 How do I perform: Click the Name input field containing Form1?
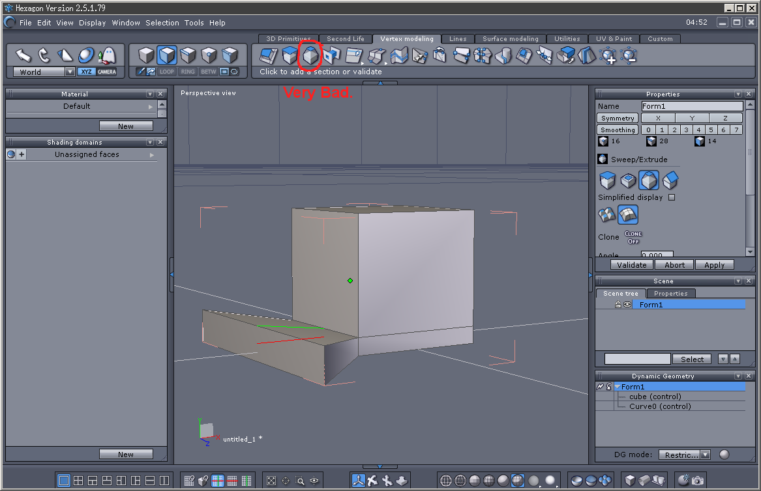[692, 106]
